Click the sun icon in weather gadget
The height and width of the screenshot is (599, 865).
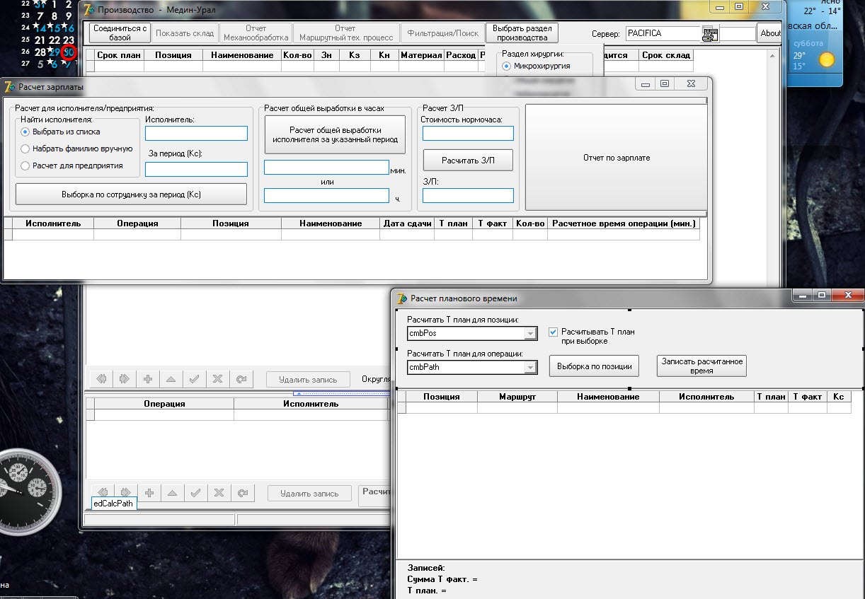click(826, 59)
